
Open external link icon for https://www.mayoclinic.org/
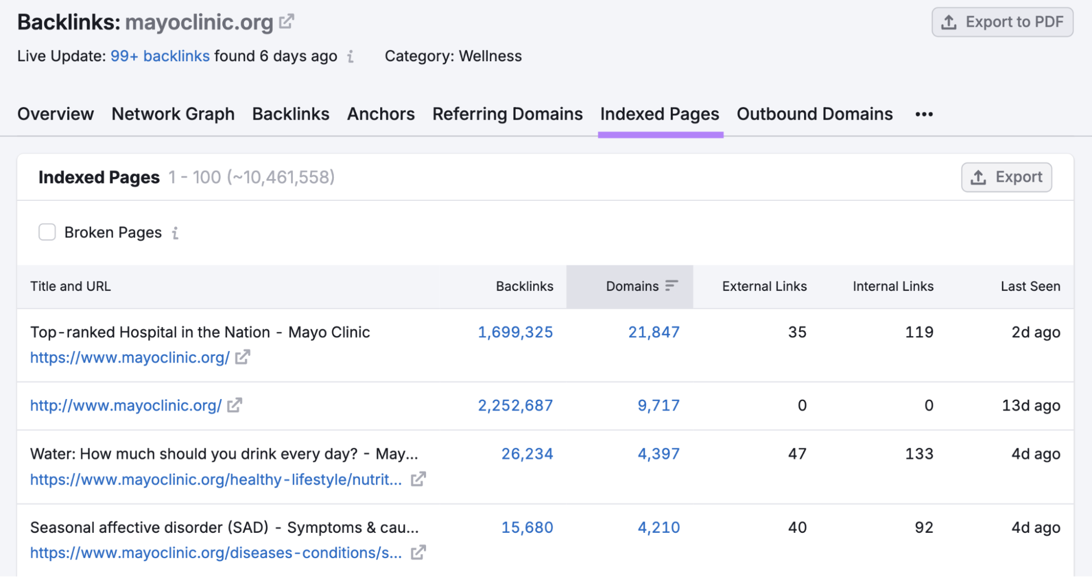point(243,357)
